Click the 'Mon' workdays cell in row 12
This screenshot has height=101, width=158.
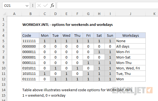pyautogui.click(x=131, y=79)
